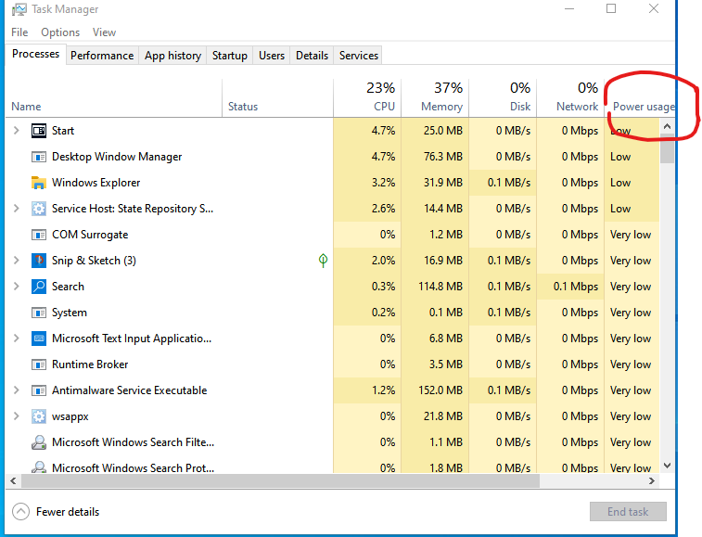Click the horizontal scrollbar thumb
This screenshot has height=537, width=702.
click(280, 481)
